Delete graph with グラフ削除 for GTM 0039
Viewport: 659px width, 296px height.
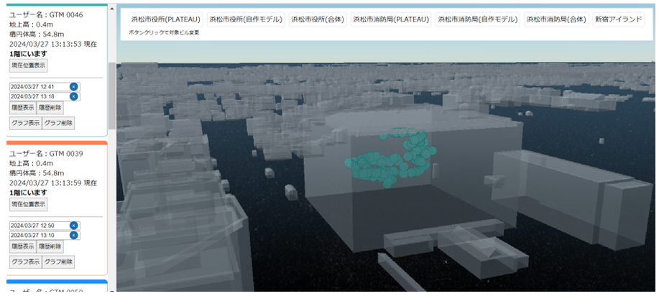tap(59, 262)
